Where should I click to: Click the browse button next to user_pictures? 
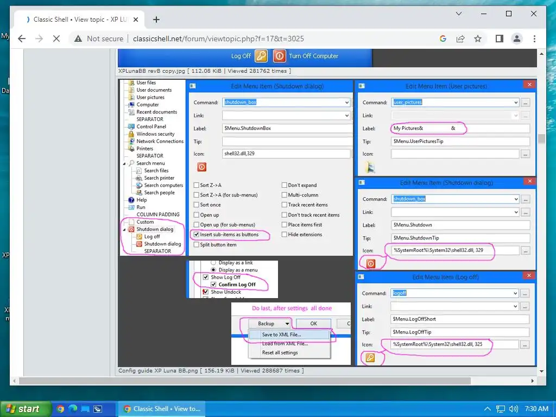pyautogui.click(x=526, y=103)
